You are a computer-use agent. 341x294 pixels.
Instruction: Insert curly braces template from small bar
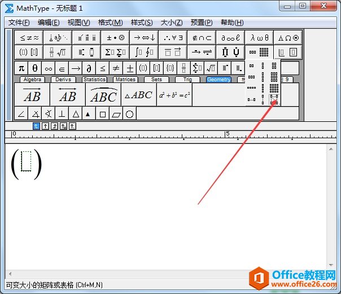[171, 68]
